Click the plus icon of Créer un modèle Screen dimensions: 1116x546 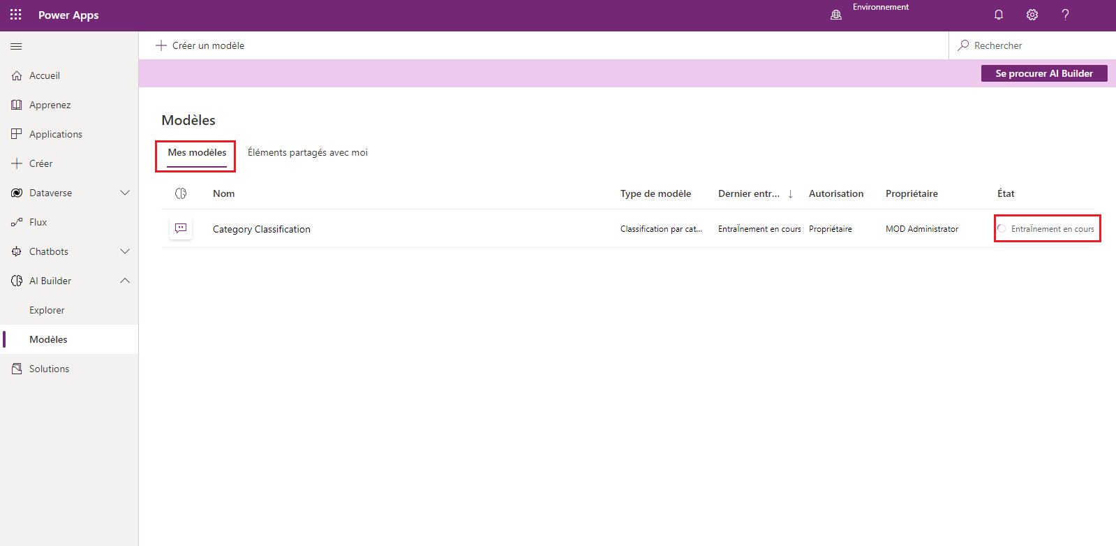pyautogui.click(x=161, y=45)
